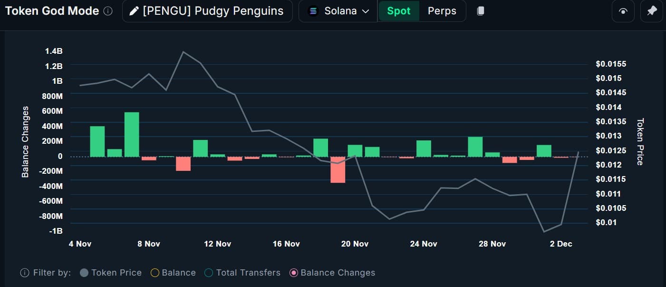Click the pencil icon to edit the token
Image resolution: width=666 pixels, height=287 pixels.
[135, 10]
